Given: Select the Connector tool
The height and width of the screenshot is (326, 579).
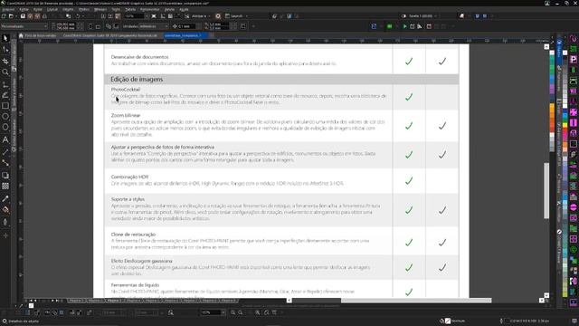Looking at the screenshot, I should pos(5,163).
